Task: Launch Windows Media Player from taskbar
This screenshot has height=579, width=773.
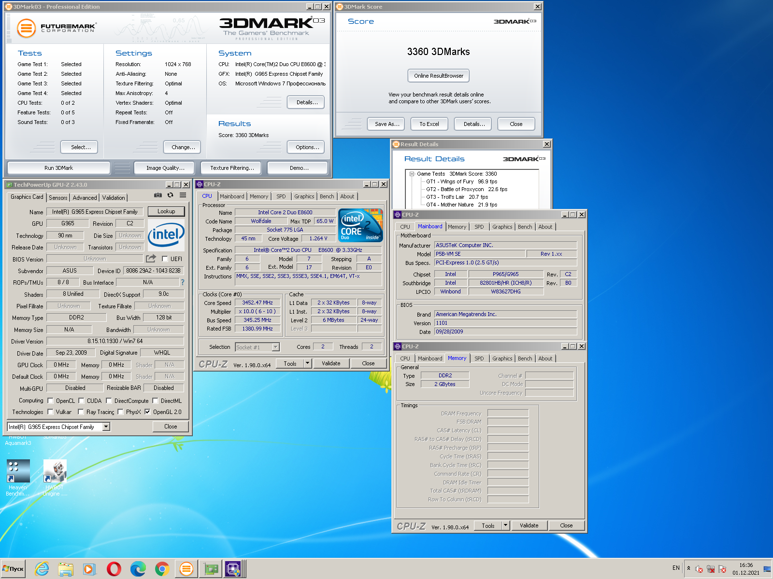Action: (x=89, y=569)
